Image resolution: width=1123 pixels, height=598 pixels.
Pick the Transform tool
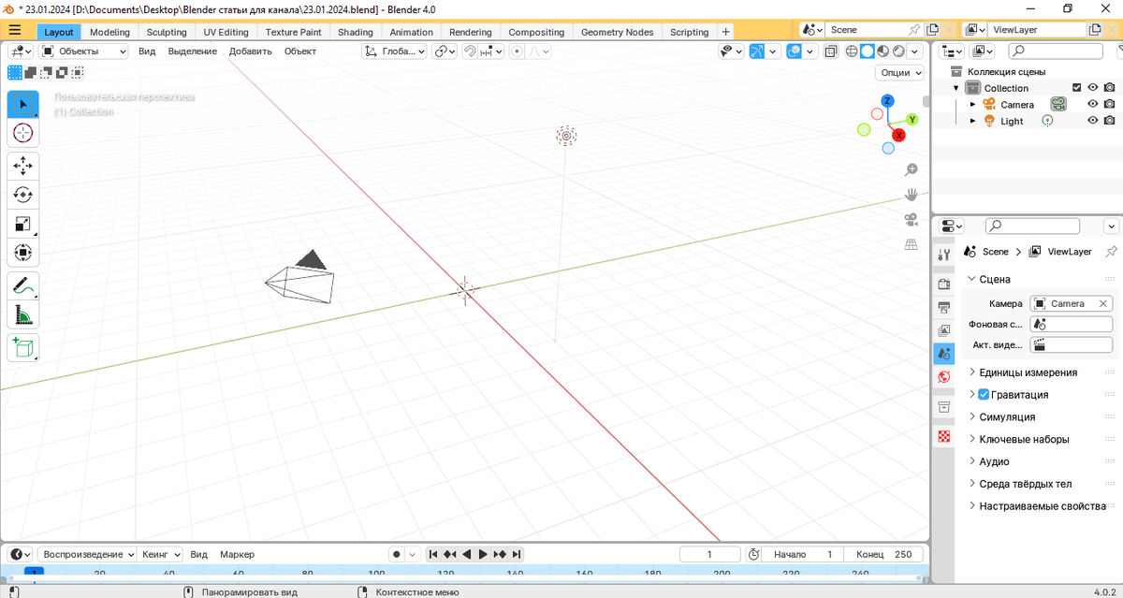[23, 253]
